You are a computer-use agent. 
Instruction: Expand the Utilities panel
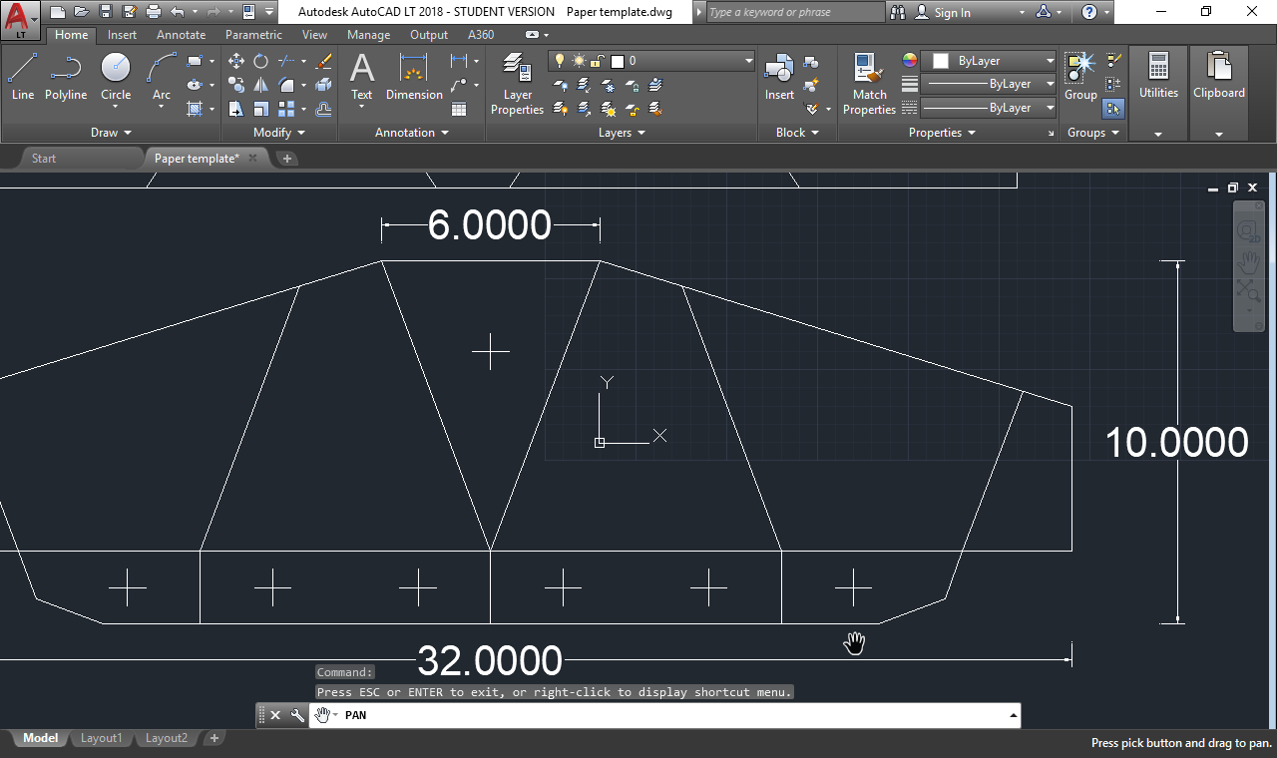point(1158,133)
